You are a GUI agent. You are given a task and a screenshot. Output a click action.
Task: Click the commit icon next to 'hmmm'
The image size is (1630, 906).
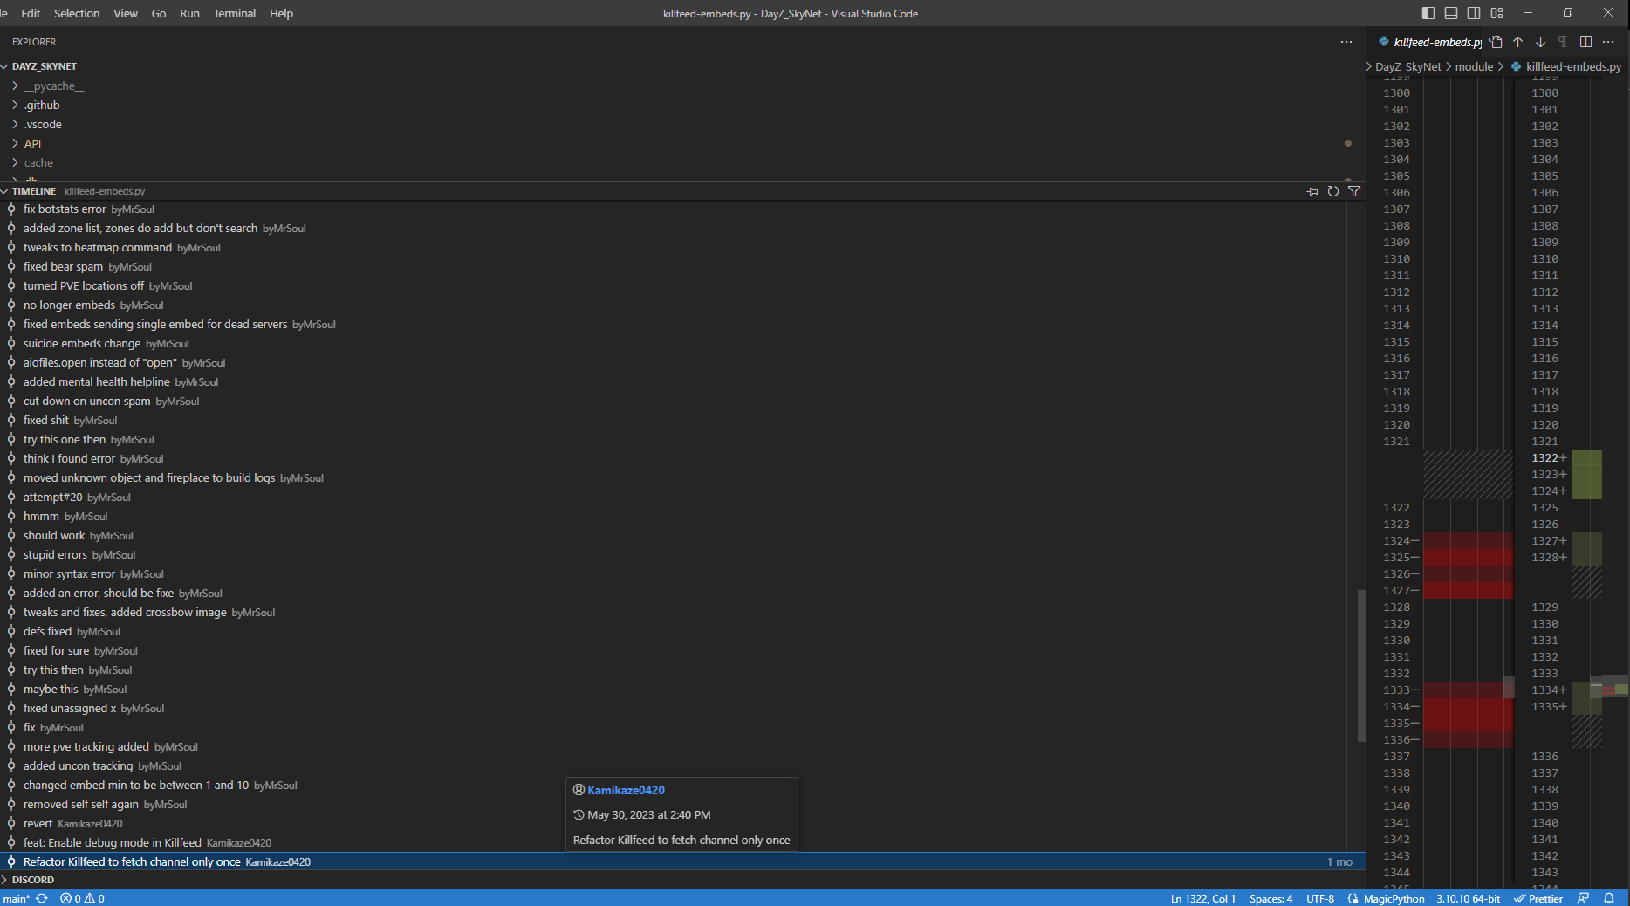[x=11, y=517]
